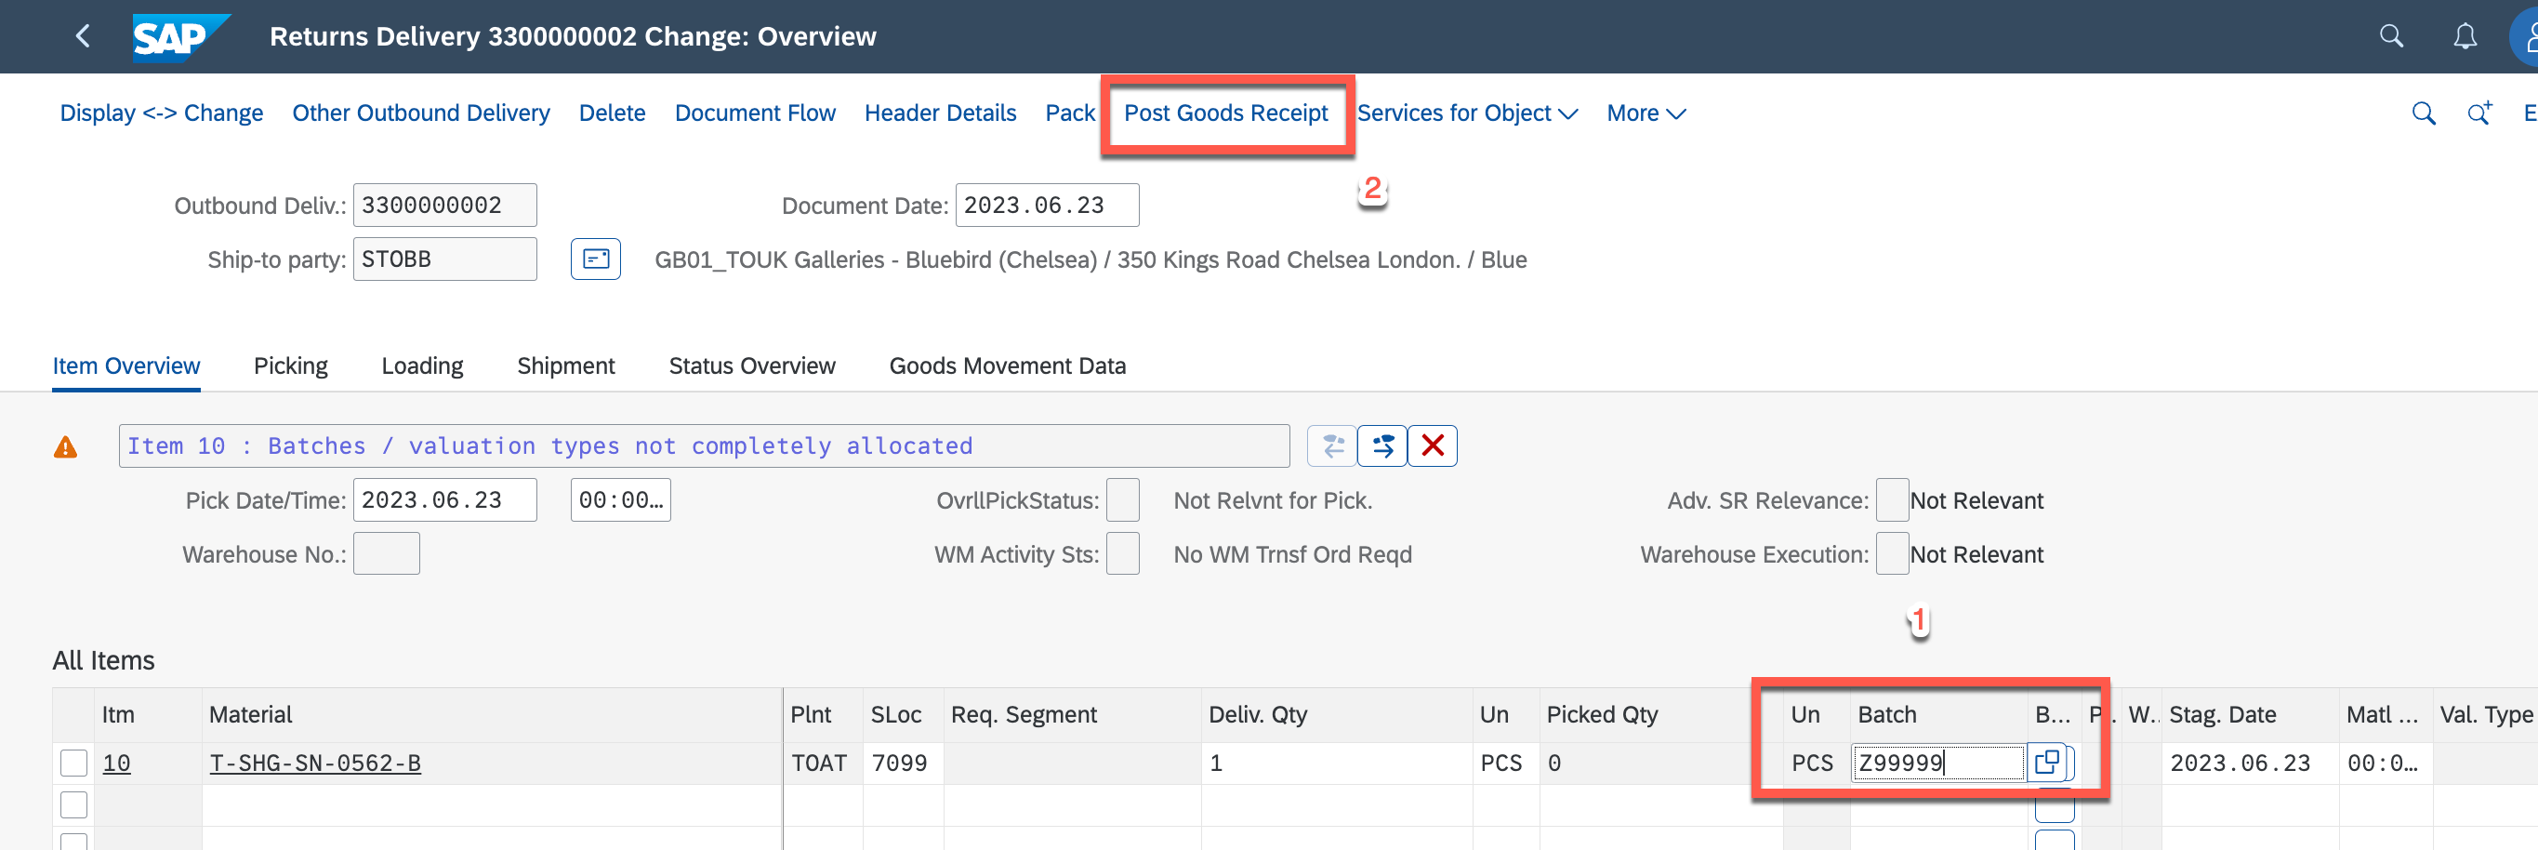Viewport: 2538px width, 850px height.
Task: Open material link T-SHG-SN-0562-B
Action: [x=314, y=764]
